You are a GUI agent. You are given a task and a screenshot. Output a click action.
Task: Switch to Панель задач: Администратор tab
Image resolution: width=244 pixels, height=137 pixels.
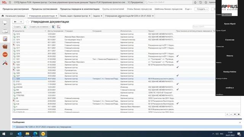74,16
